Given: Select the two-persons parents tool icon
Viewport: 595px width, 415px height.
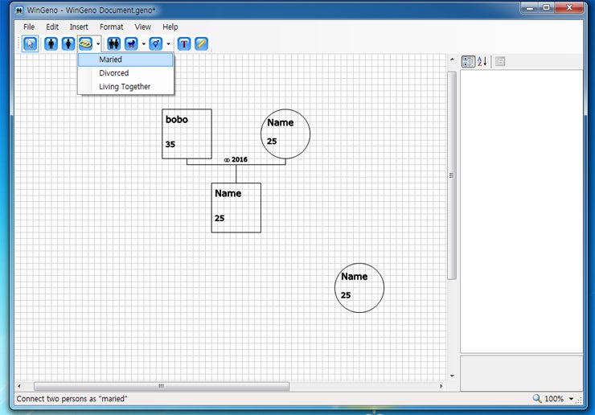Looking at the screenshot, I should tap(113, 43).
